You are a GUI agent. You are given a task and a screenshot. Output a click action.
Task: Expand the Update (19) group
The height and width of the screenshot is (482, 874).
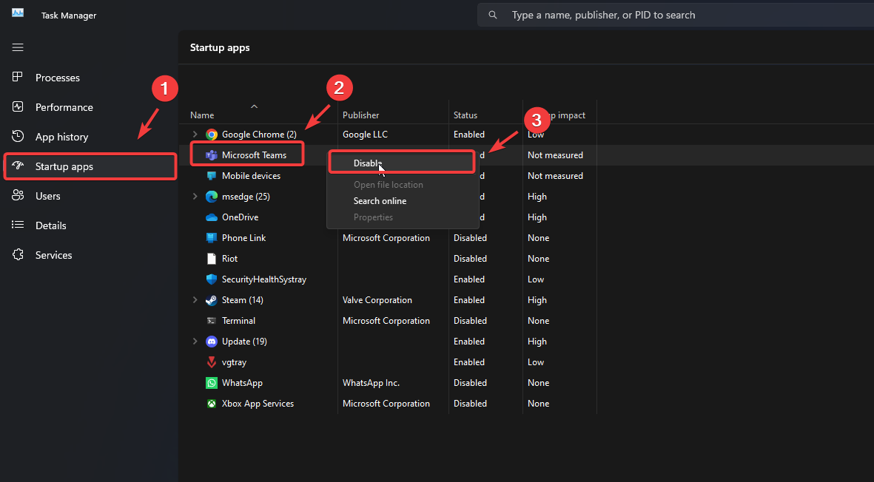pos(195,342)
